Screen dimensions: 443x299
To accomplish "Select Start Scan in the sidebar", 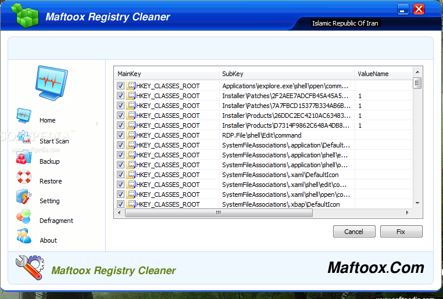I will click(54, 141).
